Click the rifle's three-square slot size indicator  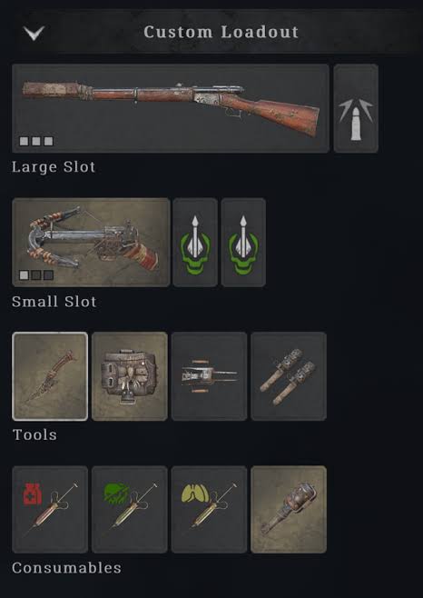pyautogui.click(x=36, y=142)
